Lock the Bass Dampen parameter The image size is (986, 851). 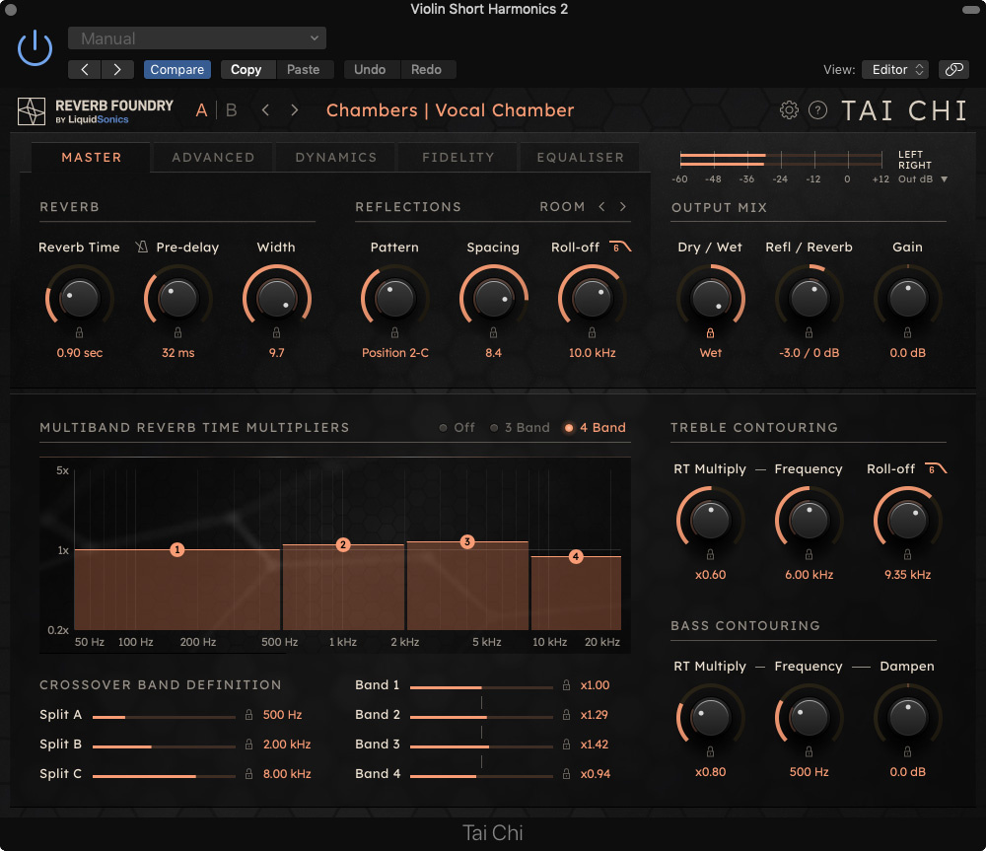(907, 751)
